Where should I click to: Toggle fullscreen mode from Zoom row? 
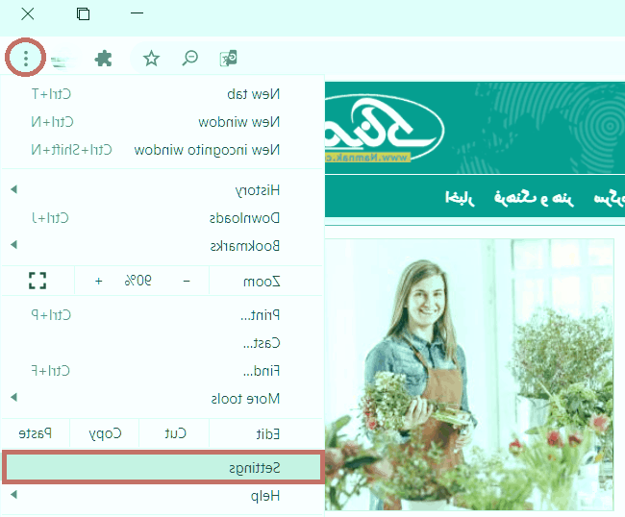[x=37, y=281]
